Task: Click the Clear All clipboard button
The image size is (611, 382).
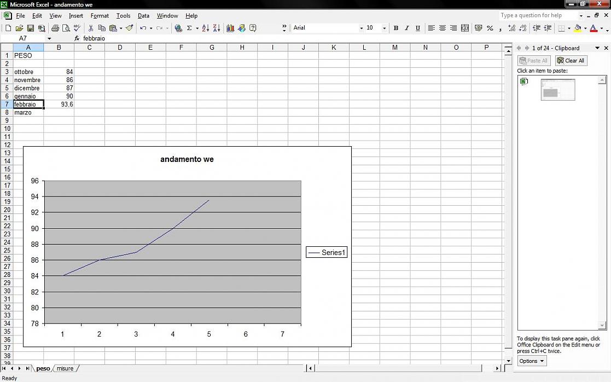Action: pos(571,60)
